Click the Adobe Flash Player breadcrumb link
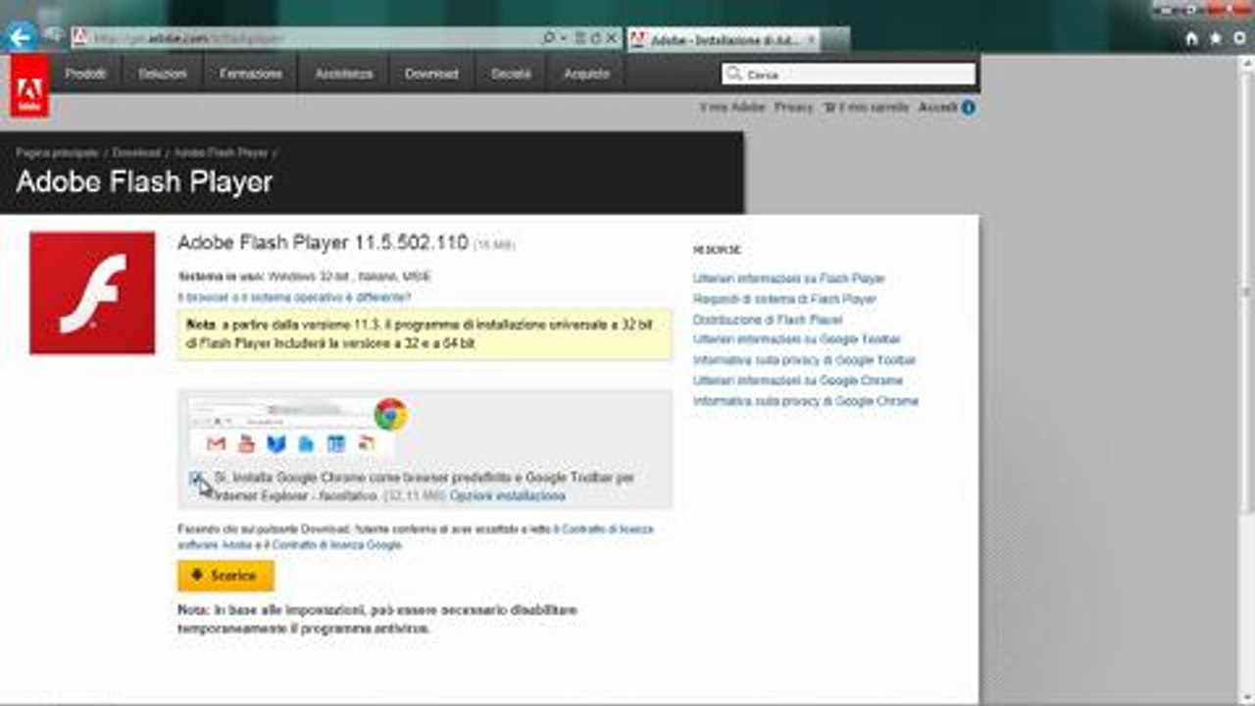The image size is (1255, 706). click(x=221, y=153)
